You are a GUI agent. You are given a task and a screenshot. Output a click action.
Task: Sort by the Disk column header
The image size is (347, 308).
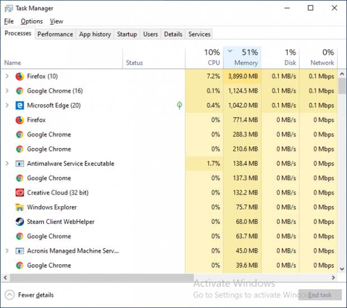point(280,58)
